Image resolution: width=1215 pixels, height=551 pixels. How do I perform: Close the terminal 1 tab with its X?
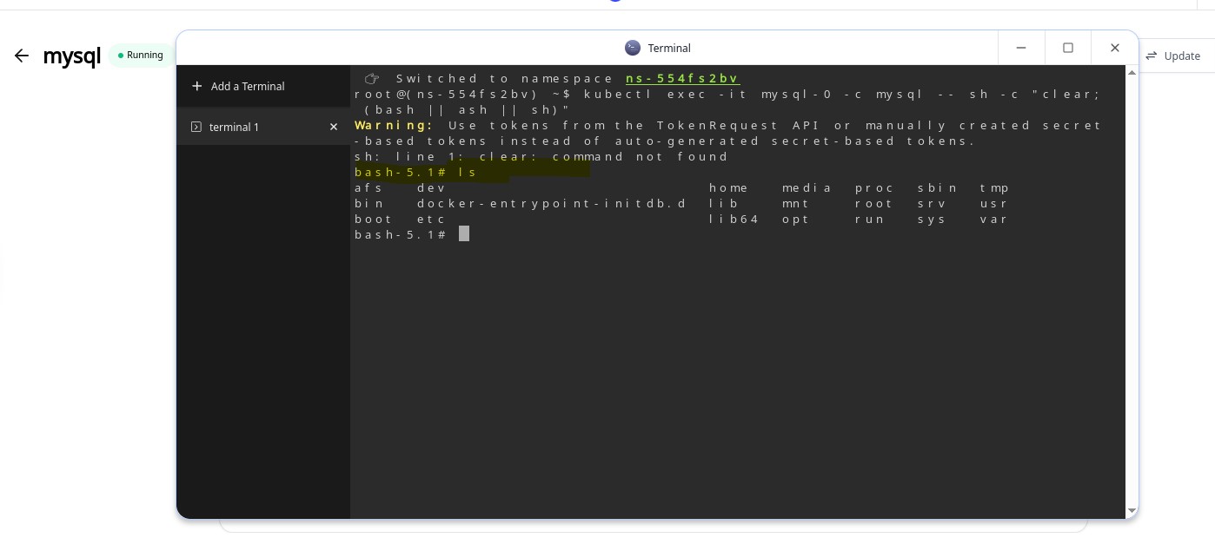tap(333, 127)
